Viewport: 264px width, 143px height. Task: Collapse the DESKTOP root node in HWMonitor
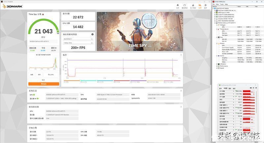213,8
